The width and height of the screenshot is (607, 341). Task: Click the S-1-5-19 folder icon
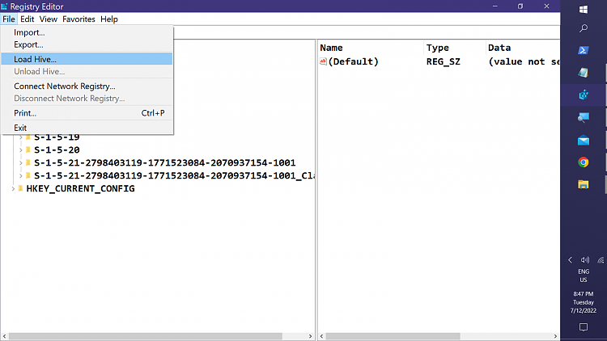pos(28,137)
